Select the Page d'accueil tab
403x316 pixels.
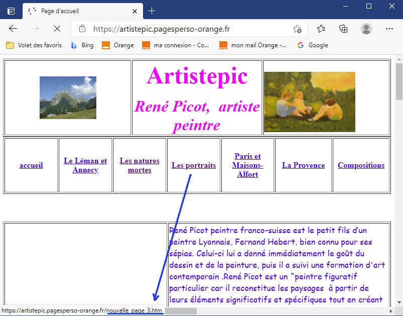click(x=80, y=11)
